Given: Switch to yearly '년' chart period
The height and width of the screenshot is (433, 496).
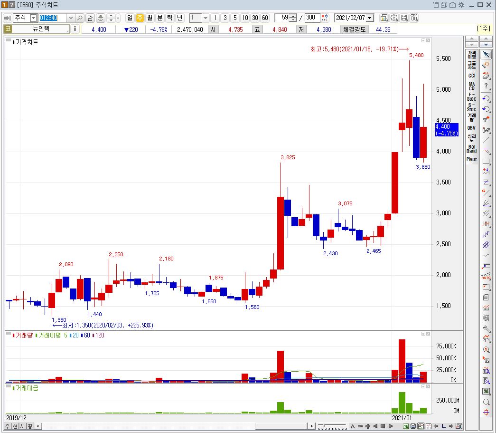Looking at the screenshot, I should pos(180,18).
